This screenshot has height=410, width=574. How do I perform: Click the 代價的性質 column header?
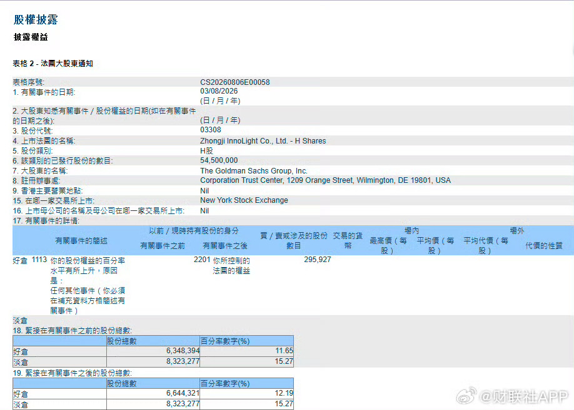543,246
